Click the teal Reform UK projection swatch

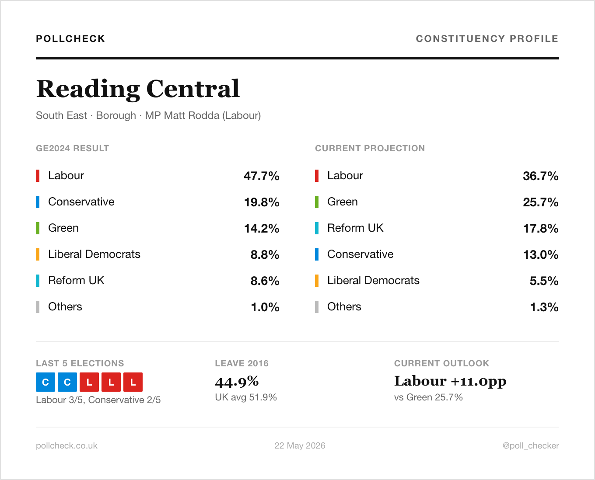click(x=317, y=228)
